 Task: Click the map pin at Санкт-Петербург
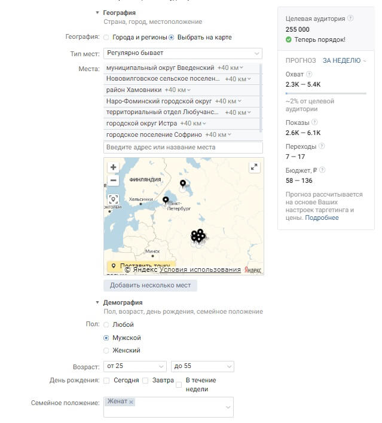(166, 200)
